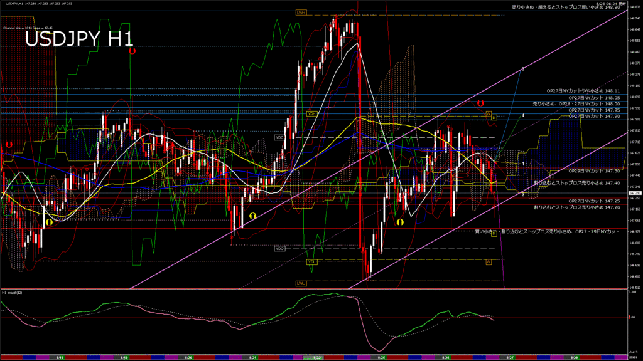This screenshot has height=361, width=643.
Task: Select the 8/27 date on time axis
Action: [x=510, y=357]
